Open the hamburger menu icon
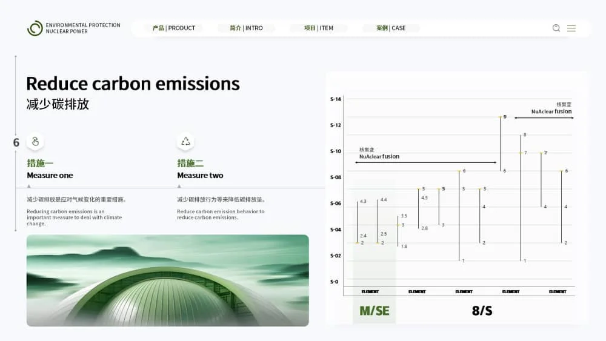The height and width of the screenshot is (341, 606). coord(571,28)
